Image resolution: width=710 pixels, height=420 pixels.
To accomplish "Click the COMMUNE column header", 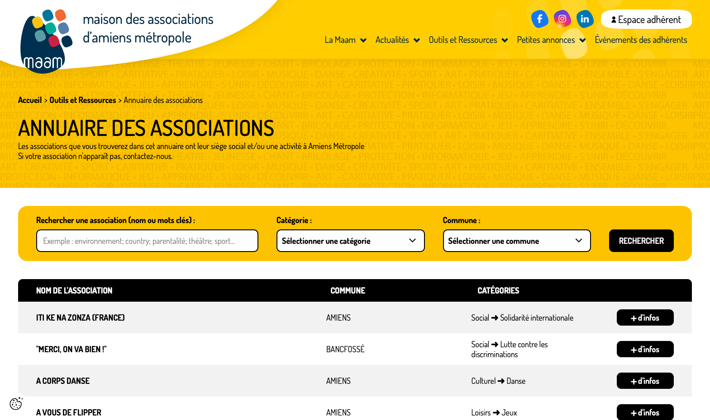I will pyautogui.click(x=348, y=291).
